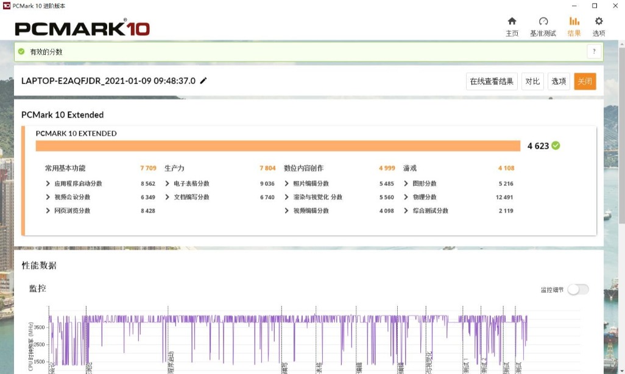
Task: Enable the 监控细节 toggle
Action: tap(577, 289)
